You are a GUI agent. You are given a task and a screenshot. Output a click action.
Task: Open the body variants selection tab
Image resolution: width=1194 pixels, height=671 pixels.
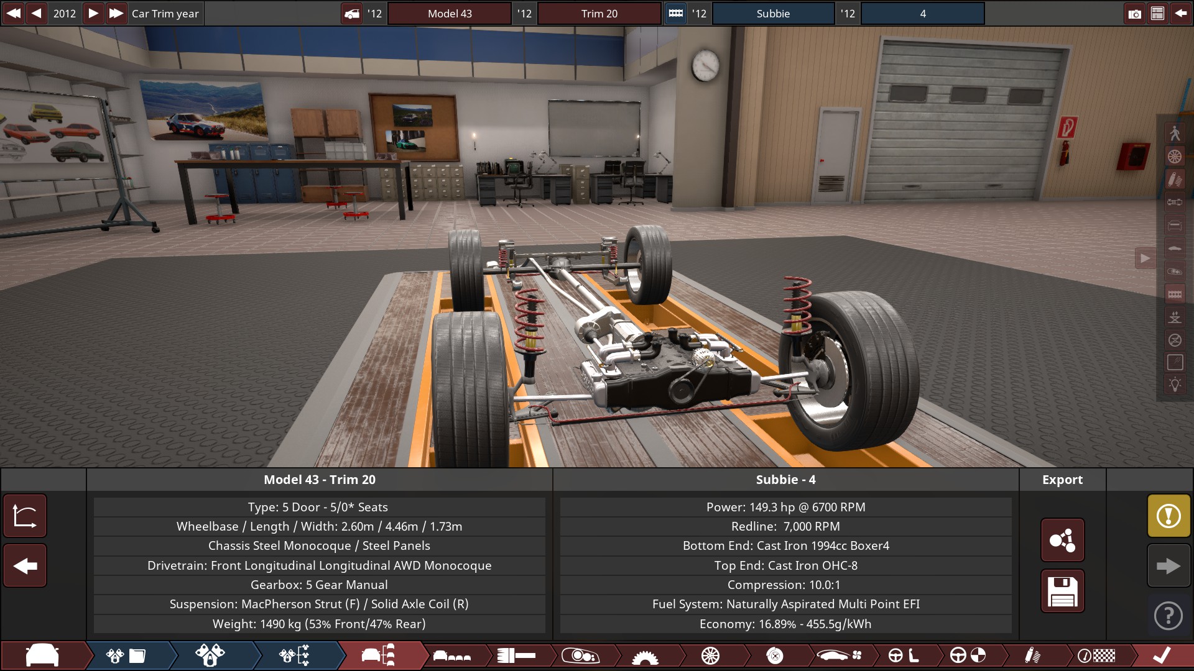(452, 655)
